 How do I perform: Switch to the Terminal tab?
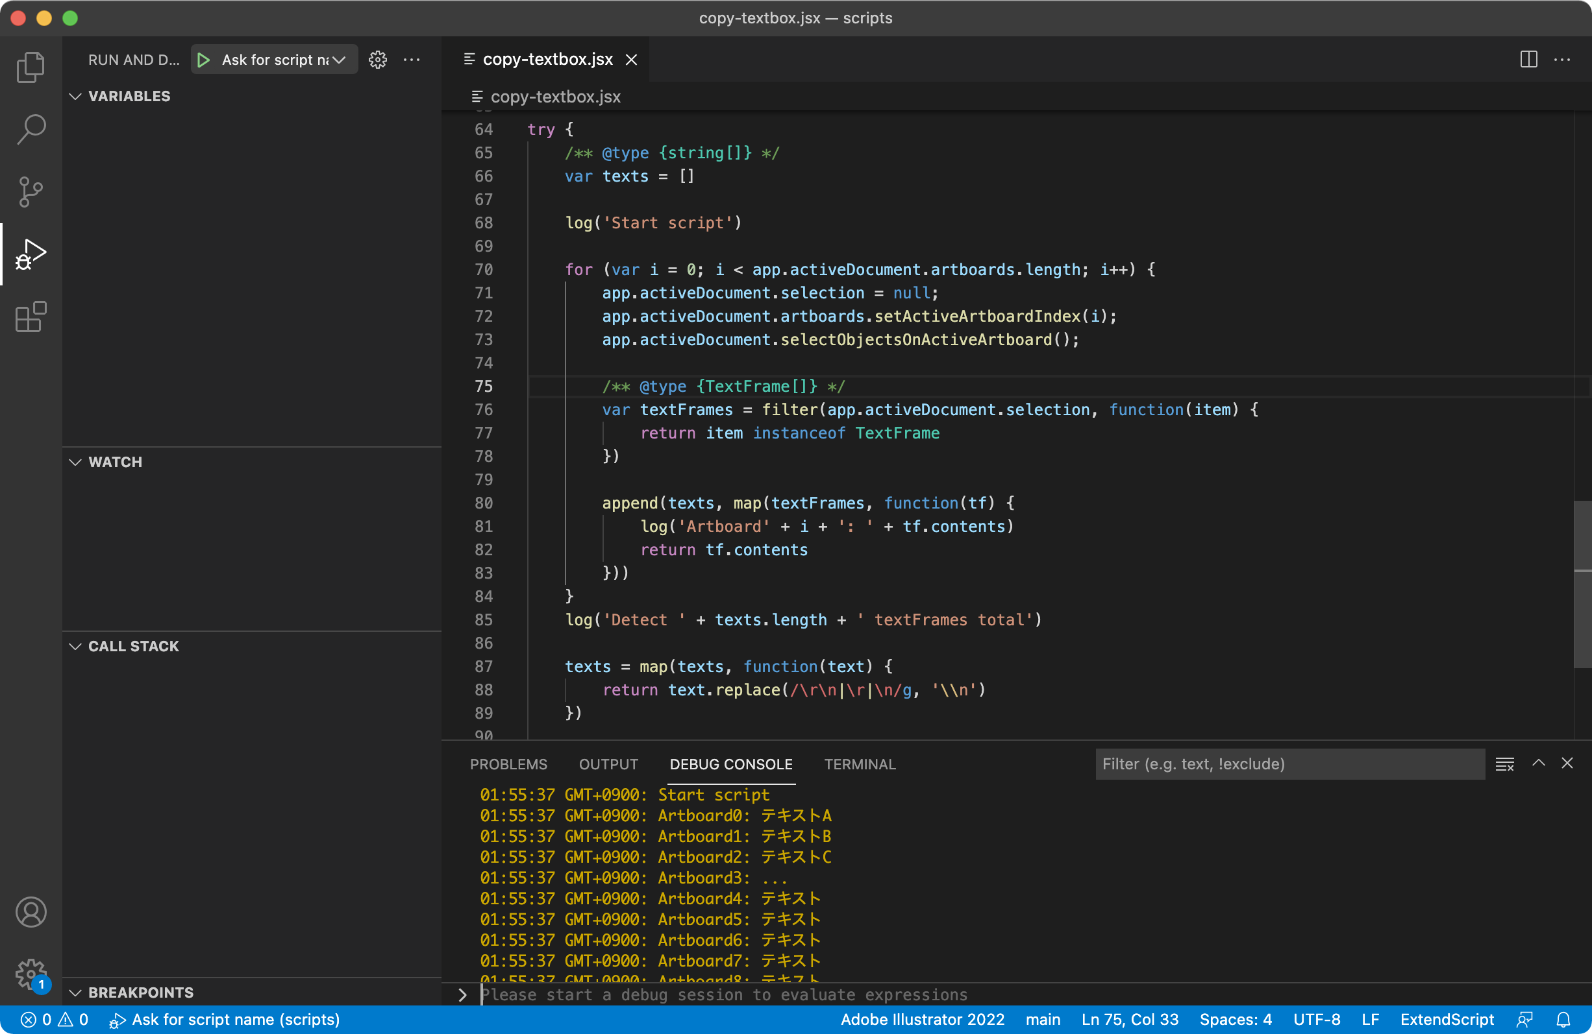click(x=860, y=764)
